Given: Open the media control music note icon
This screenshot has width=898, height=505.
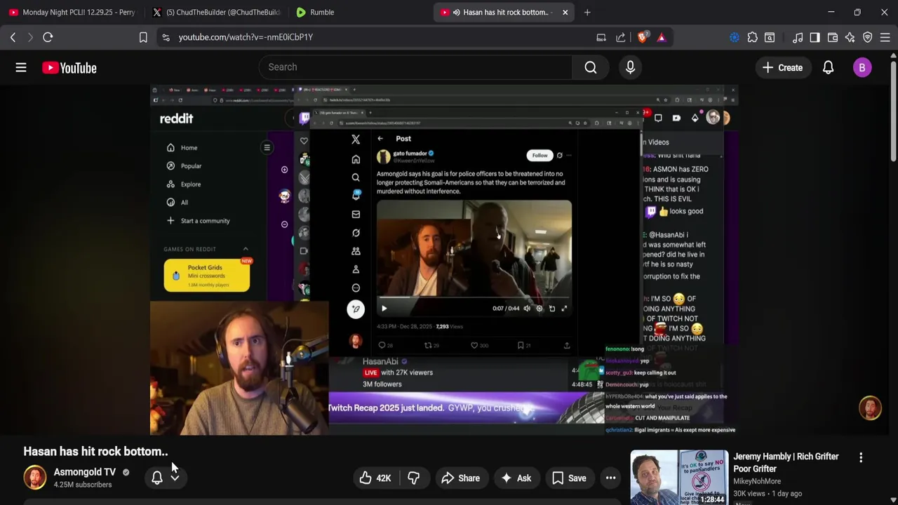Looking at the screenshot, I should 798,37.
